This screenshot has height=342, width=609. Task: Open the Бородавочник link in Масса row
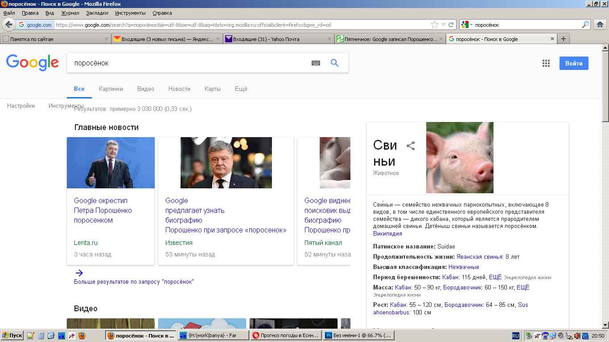click(x=463, y=287)
